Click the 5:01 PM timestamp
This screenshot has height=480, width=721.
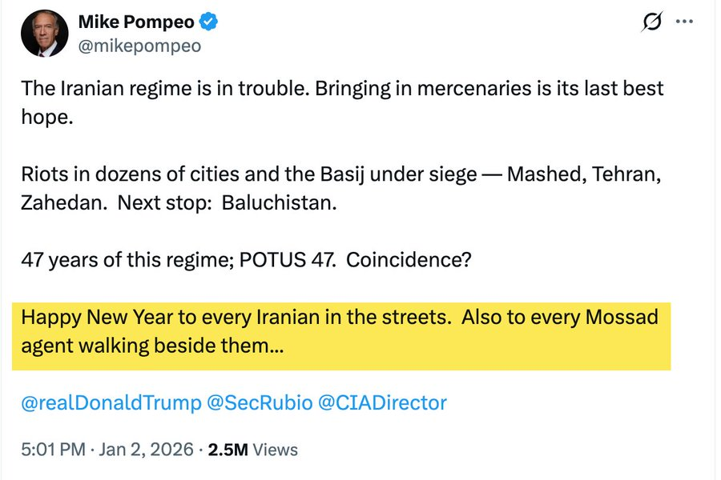pos(52,450)
